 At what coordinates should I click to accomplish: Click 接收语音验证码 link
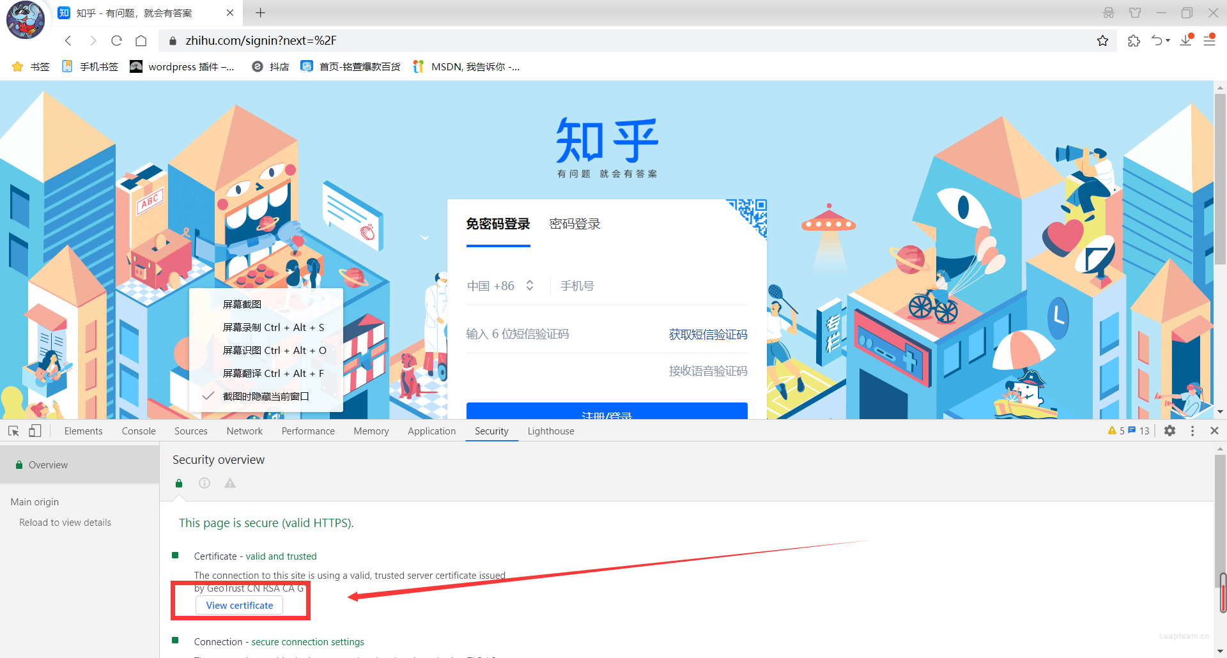coord(708,371)
